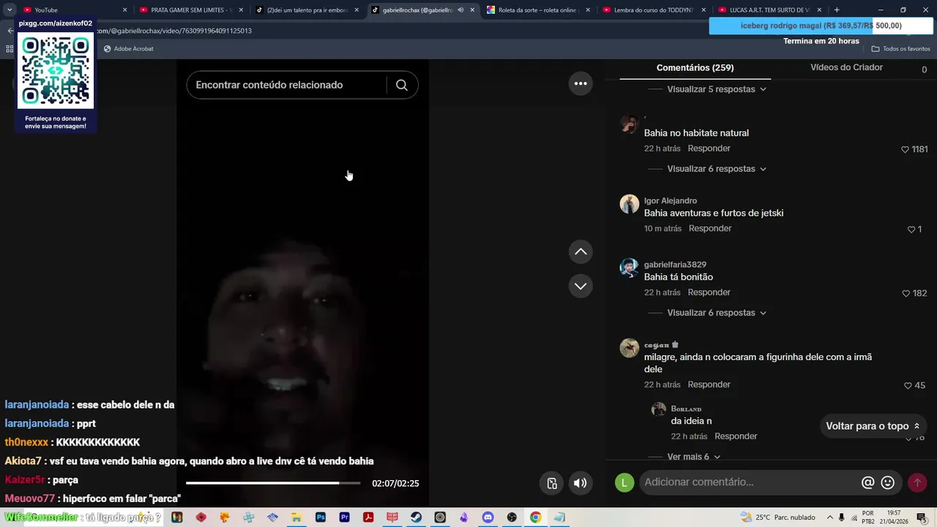Click the 'Encontrar conteúdo relacionado' search field
The height and width of the screenshot is (527, 937).
coord(289,85)
